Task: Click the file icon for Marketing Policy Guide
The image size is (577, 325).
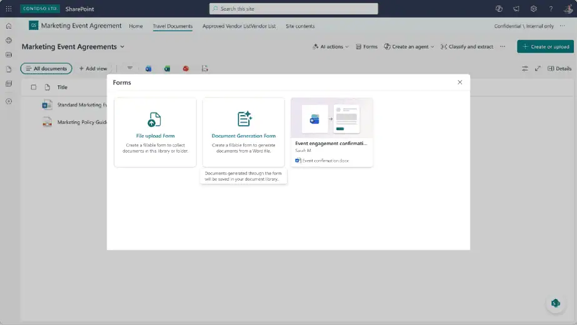Action: 47,122
